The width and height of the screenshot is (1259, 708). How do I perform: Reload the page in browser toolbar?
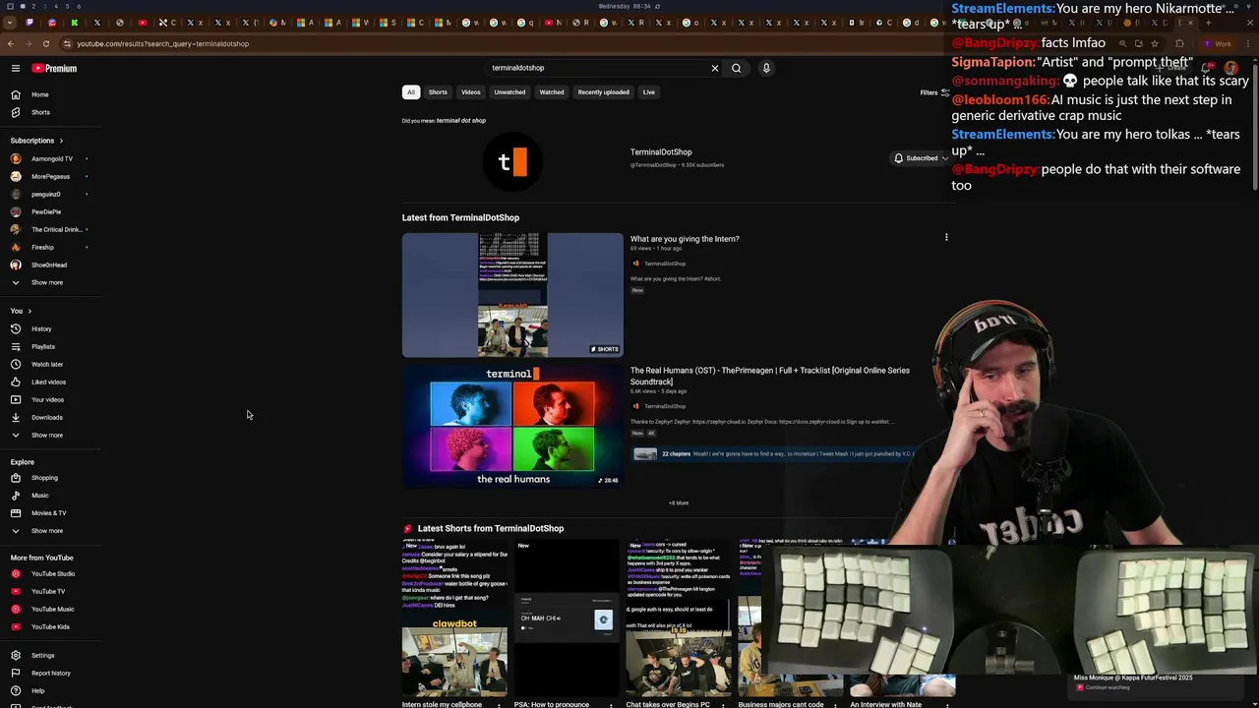(x=45, y=43)
